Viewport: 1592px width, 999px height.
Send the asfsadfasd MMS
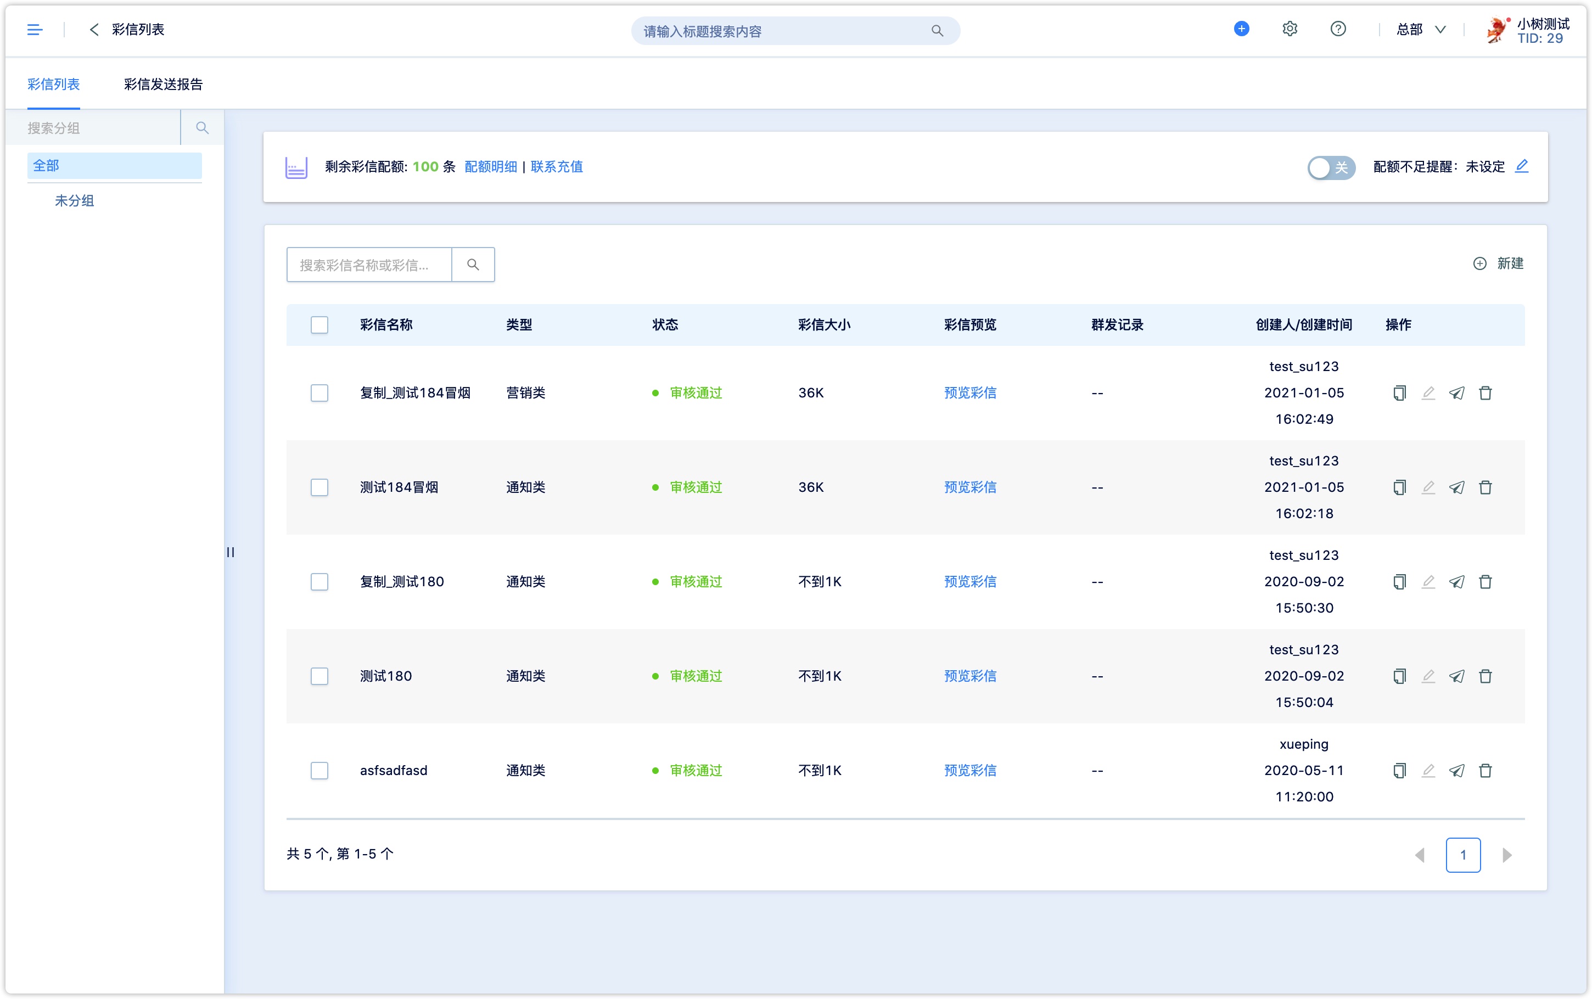(x=1456, y=771)
